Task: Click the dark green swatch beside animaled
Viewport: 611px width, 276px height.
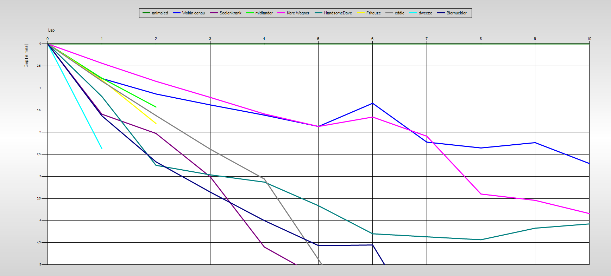Action: coord(146,13)
